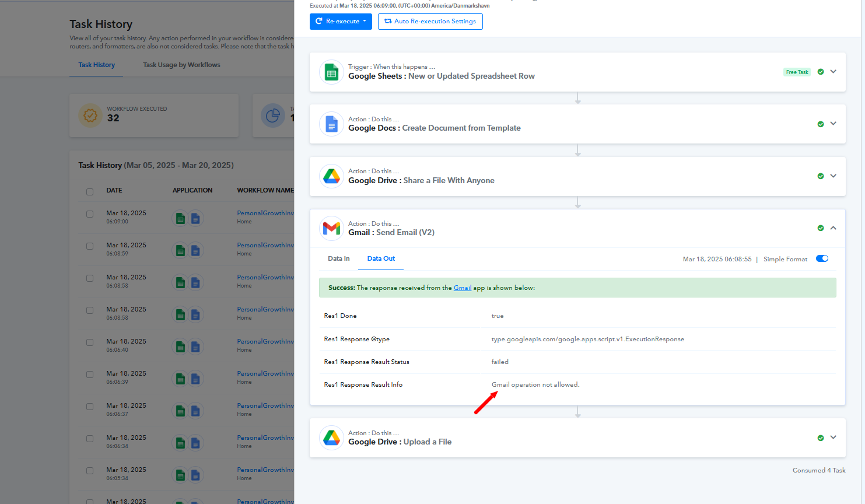Click the Gmail icon in Send Email step

(331, 228)
